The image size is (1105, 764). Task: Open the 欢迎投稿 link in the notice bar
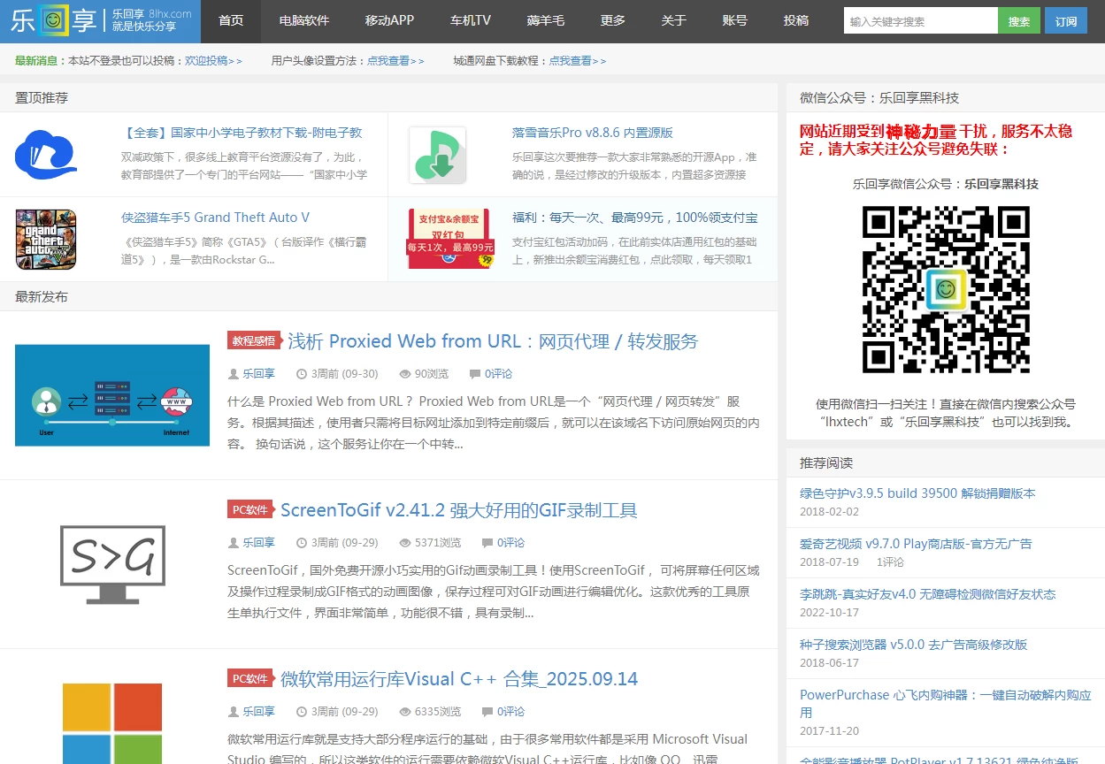[x=212, y=61]
